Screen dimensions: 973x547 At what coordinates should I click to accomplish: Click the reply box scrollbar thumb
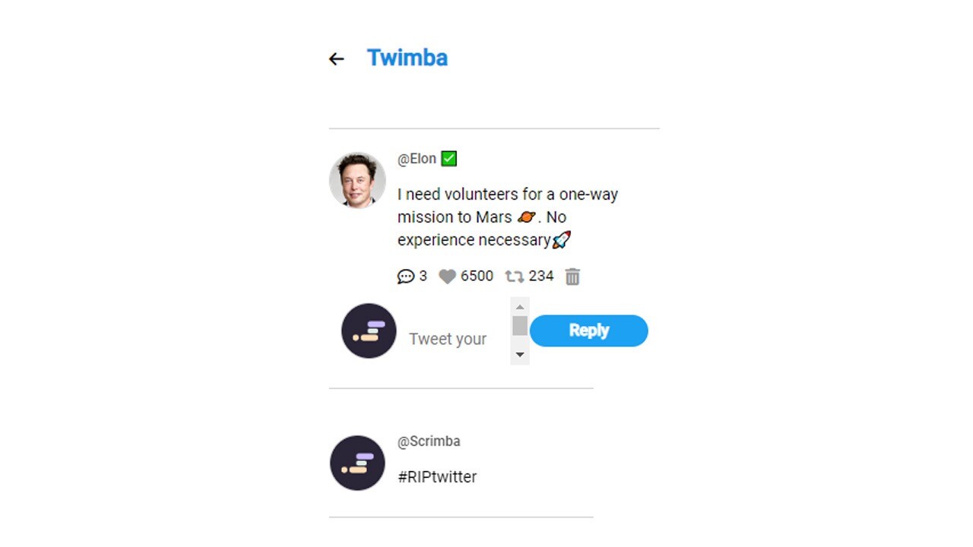point(520,326)
